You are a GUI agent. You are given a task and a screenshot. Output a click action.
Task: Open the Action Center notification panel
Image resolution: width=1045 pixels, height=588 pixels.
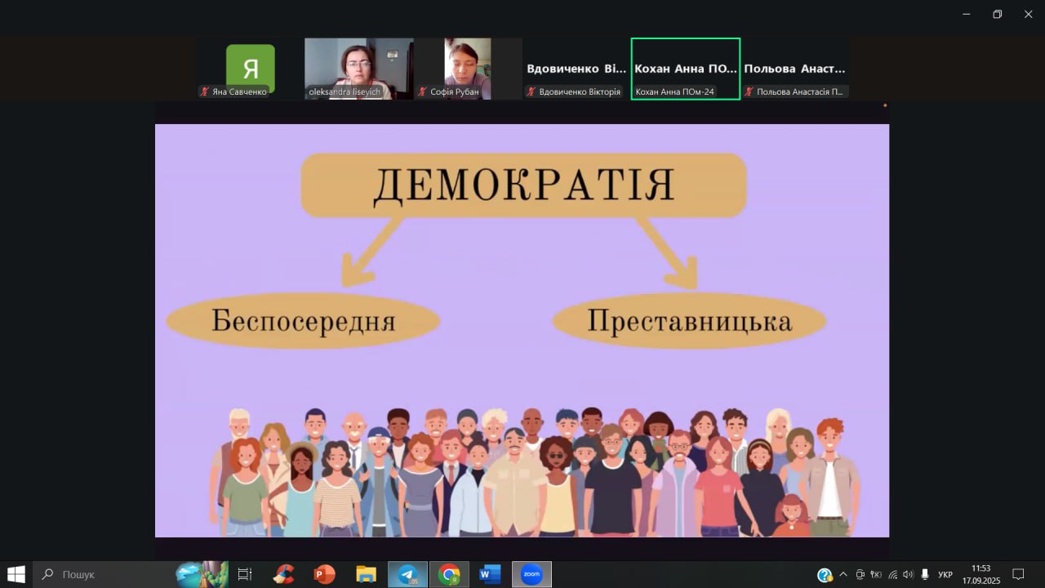1018,575
